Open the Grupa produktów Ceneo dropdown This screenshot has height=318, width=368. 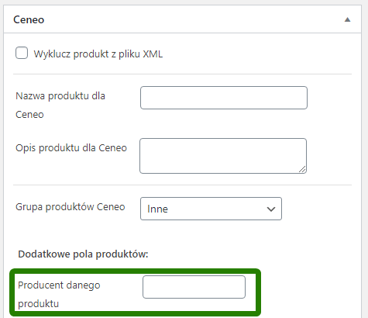211,209
